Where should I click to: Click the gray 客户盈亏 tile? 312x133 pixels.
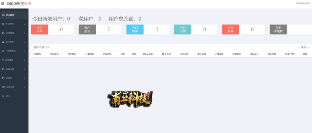tap(87, 29)
